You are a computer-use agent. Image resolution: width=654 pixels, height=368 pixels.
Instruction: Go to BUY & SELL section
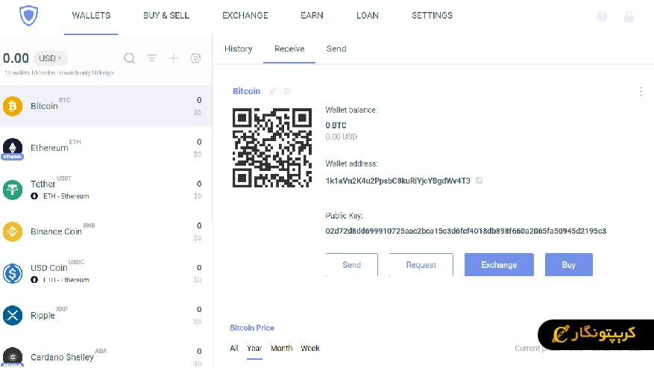(166, 16)
